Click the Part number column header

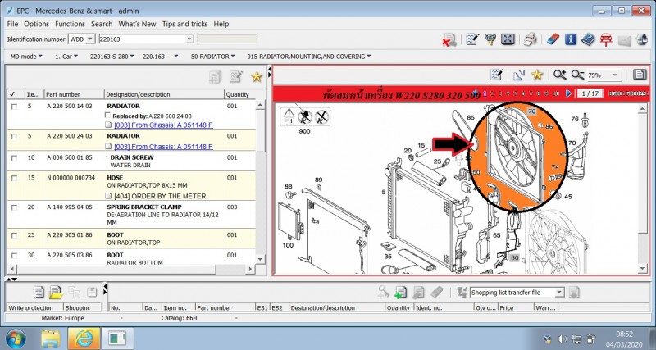(x=74, y=94)
